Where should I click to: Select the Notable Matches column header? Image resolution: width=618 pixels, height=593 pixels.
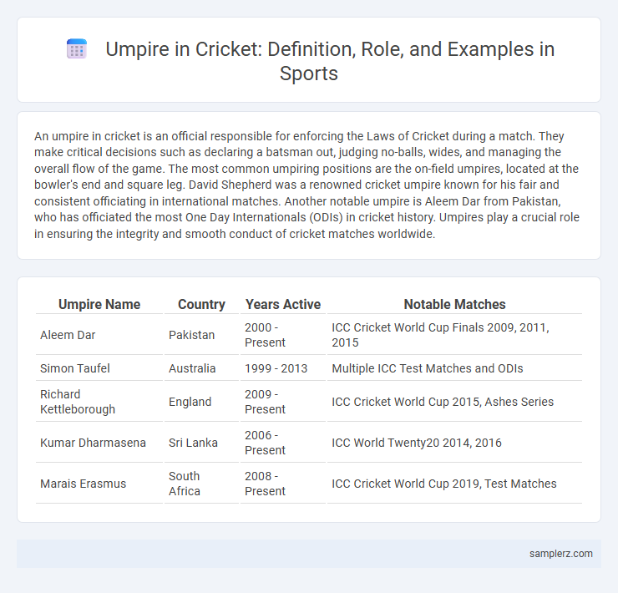pos(454,304)
